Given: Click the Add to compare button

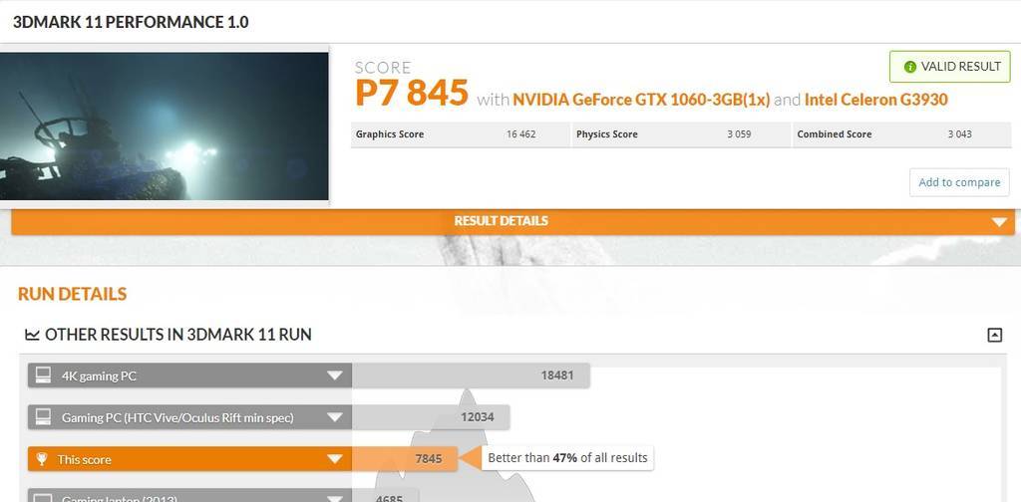Looking at the screenshot, I should coord(959,182).
